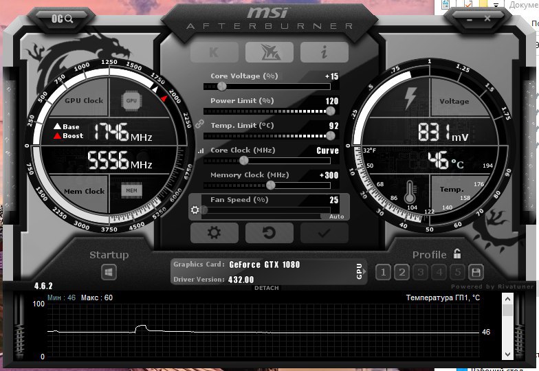Screen dimensions: 539x371
Task: Click the 46 °C temperature readout
Action: [445, 161]
